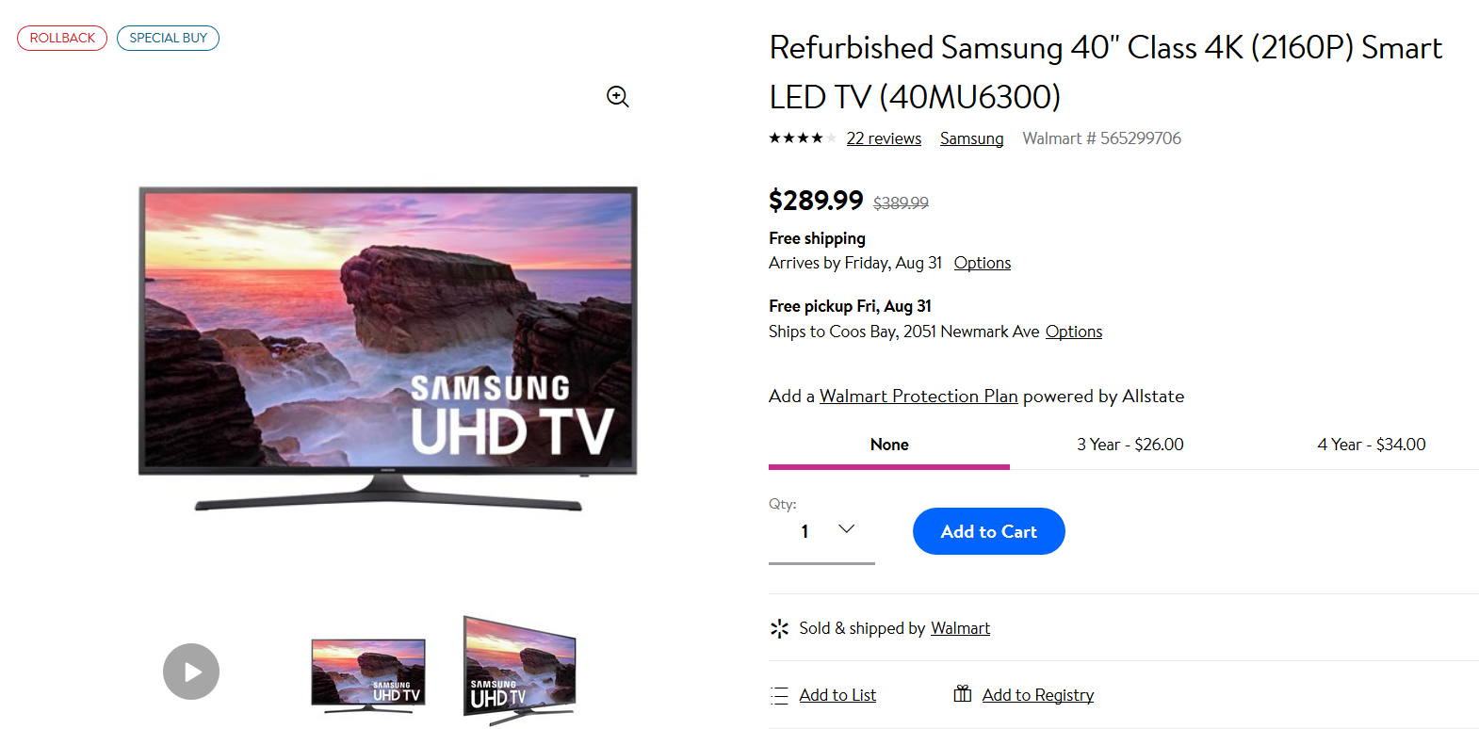This screenshot has height=729, width=1479.
Task: Click the Rollback badge
Action: [62, 38]
